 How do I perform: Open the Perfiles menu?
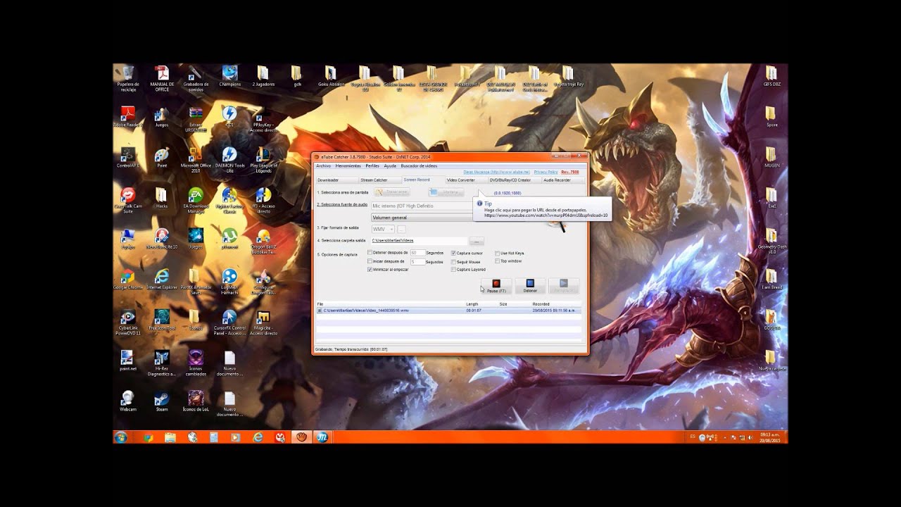(372, 165)
